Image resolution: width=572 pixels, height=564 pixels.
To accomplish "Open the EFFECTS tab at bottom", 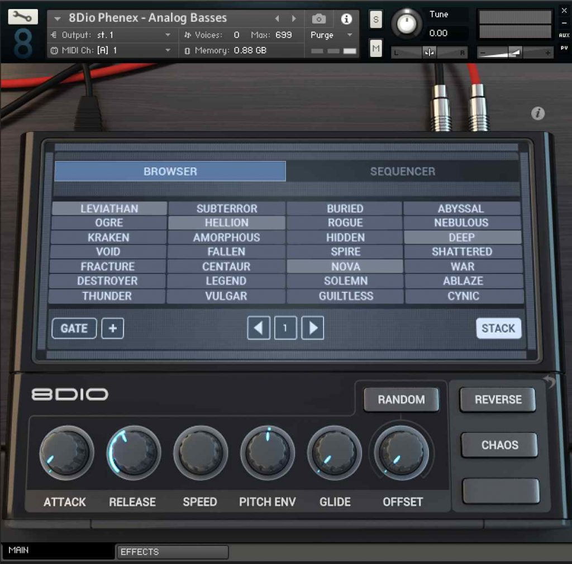I will tap(172, 552).
